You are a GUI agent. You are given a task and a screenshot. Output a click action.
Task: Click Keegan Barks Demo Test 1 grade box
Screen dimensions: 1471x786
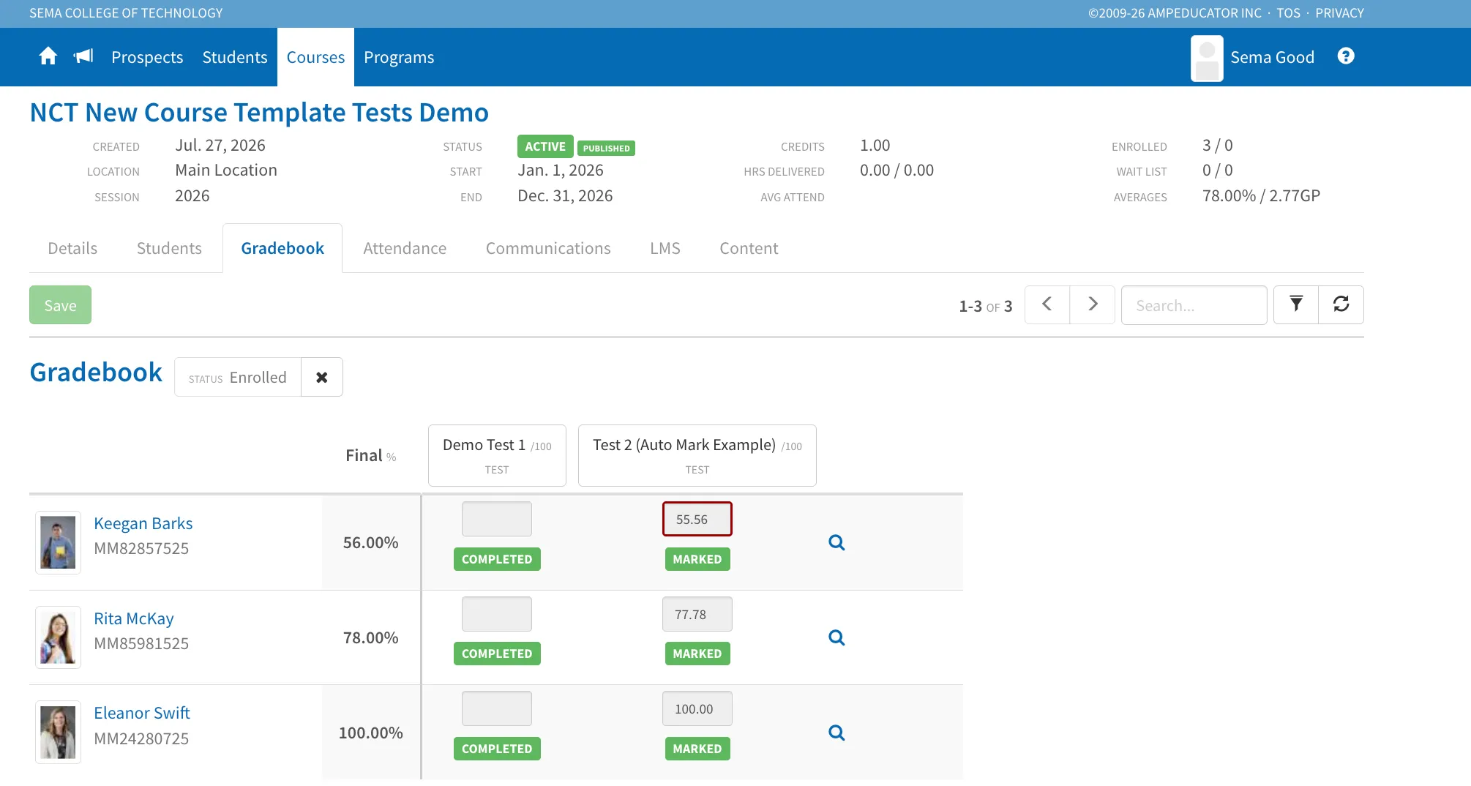point(497,519)
